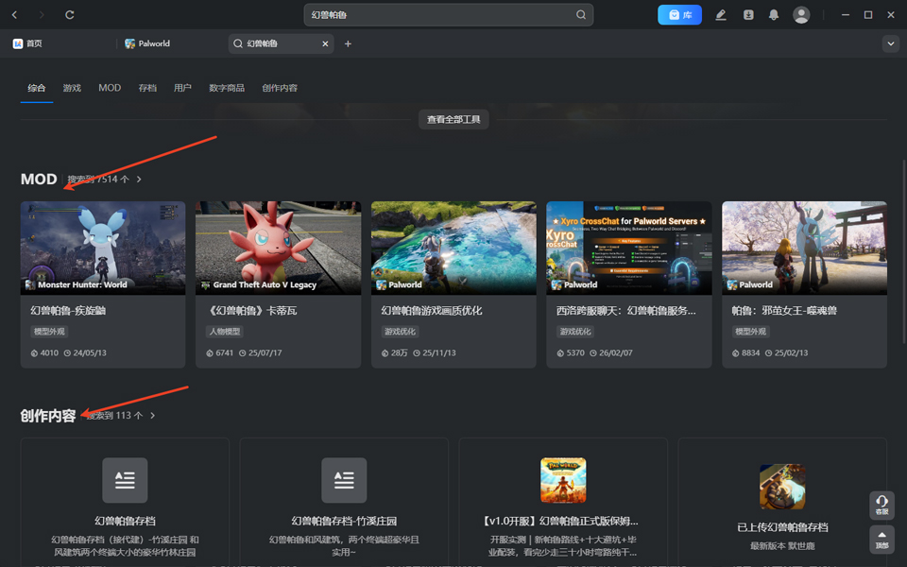Image resolution: width=907 pixels, height=567 pixels.
Task: Select the 存档 filter tab
Action: [147, 88]
